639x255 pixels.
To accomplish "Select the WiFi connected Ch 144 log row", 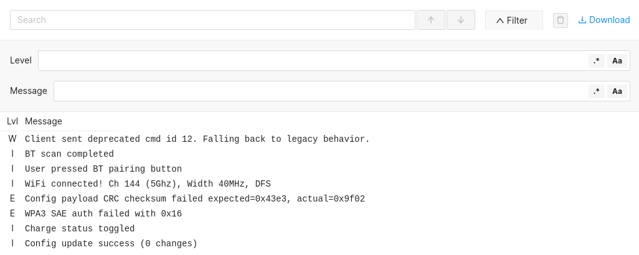I will [148, 184].
